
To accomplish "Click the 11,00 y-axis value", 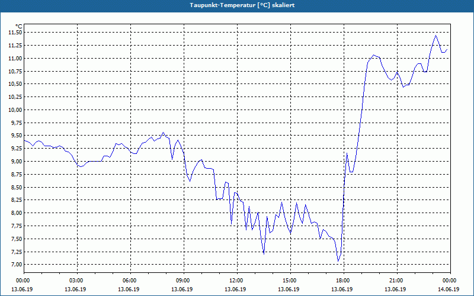I will point(15,58).
